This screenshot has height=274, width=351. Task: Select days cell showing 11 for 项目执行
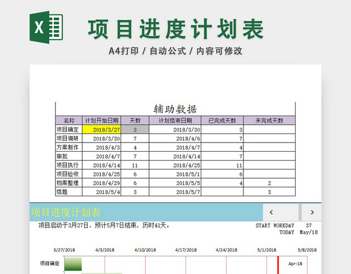(x=135, y=165)
